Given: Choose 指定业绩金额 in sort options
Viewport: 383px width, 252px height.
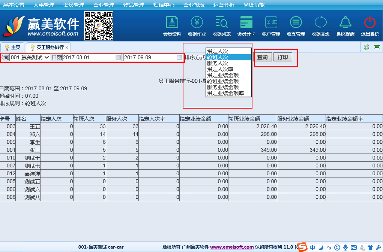Looking at the screenshot, I should 222,75.
